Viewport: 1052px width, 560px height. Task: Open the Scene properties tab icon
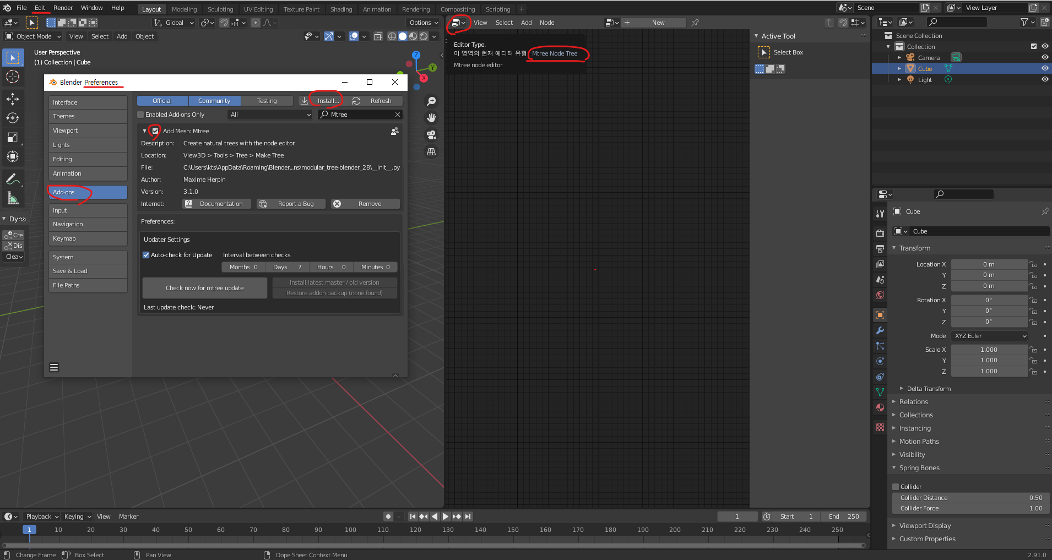880,279
